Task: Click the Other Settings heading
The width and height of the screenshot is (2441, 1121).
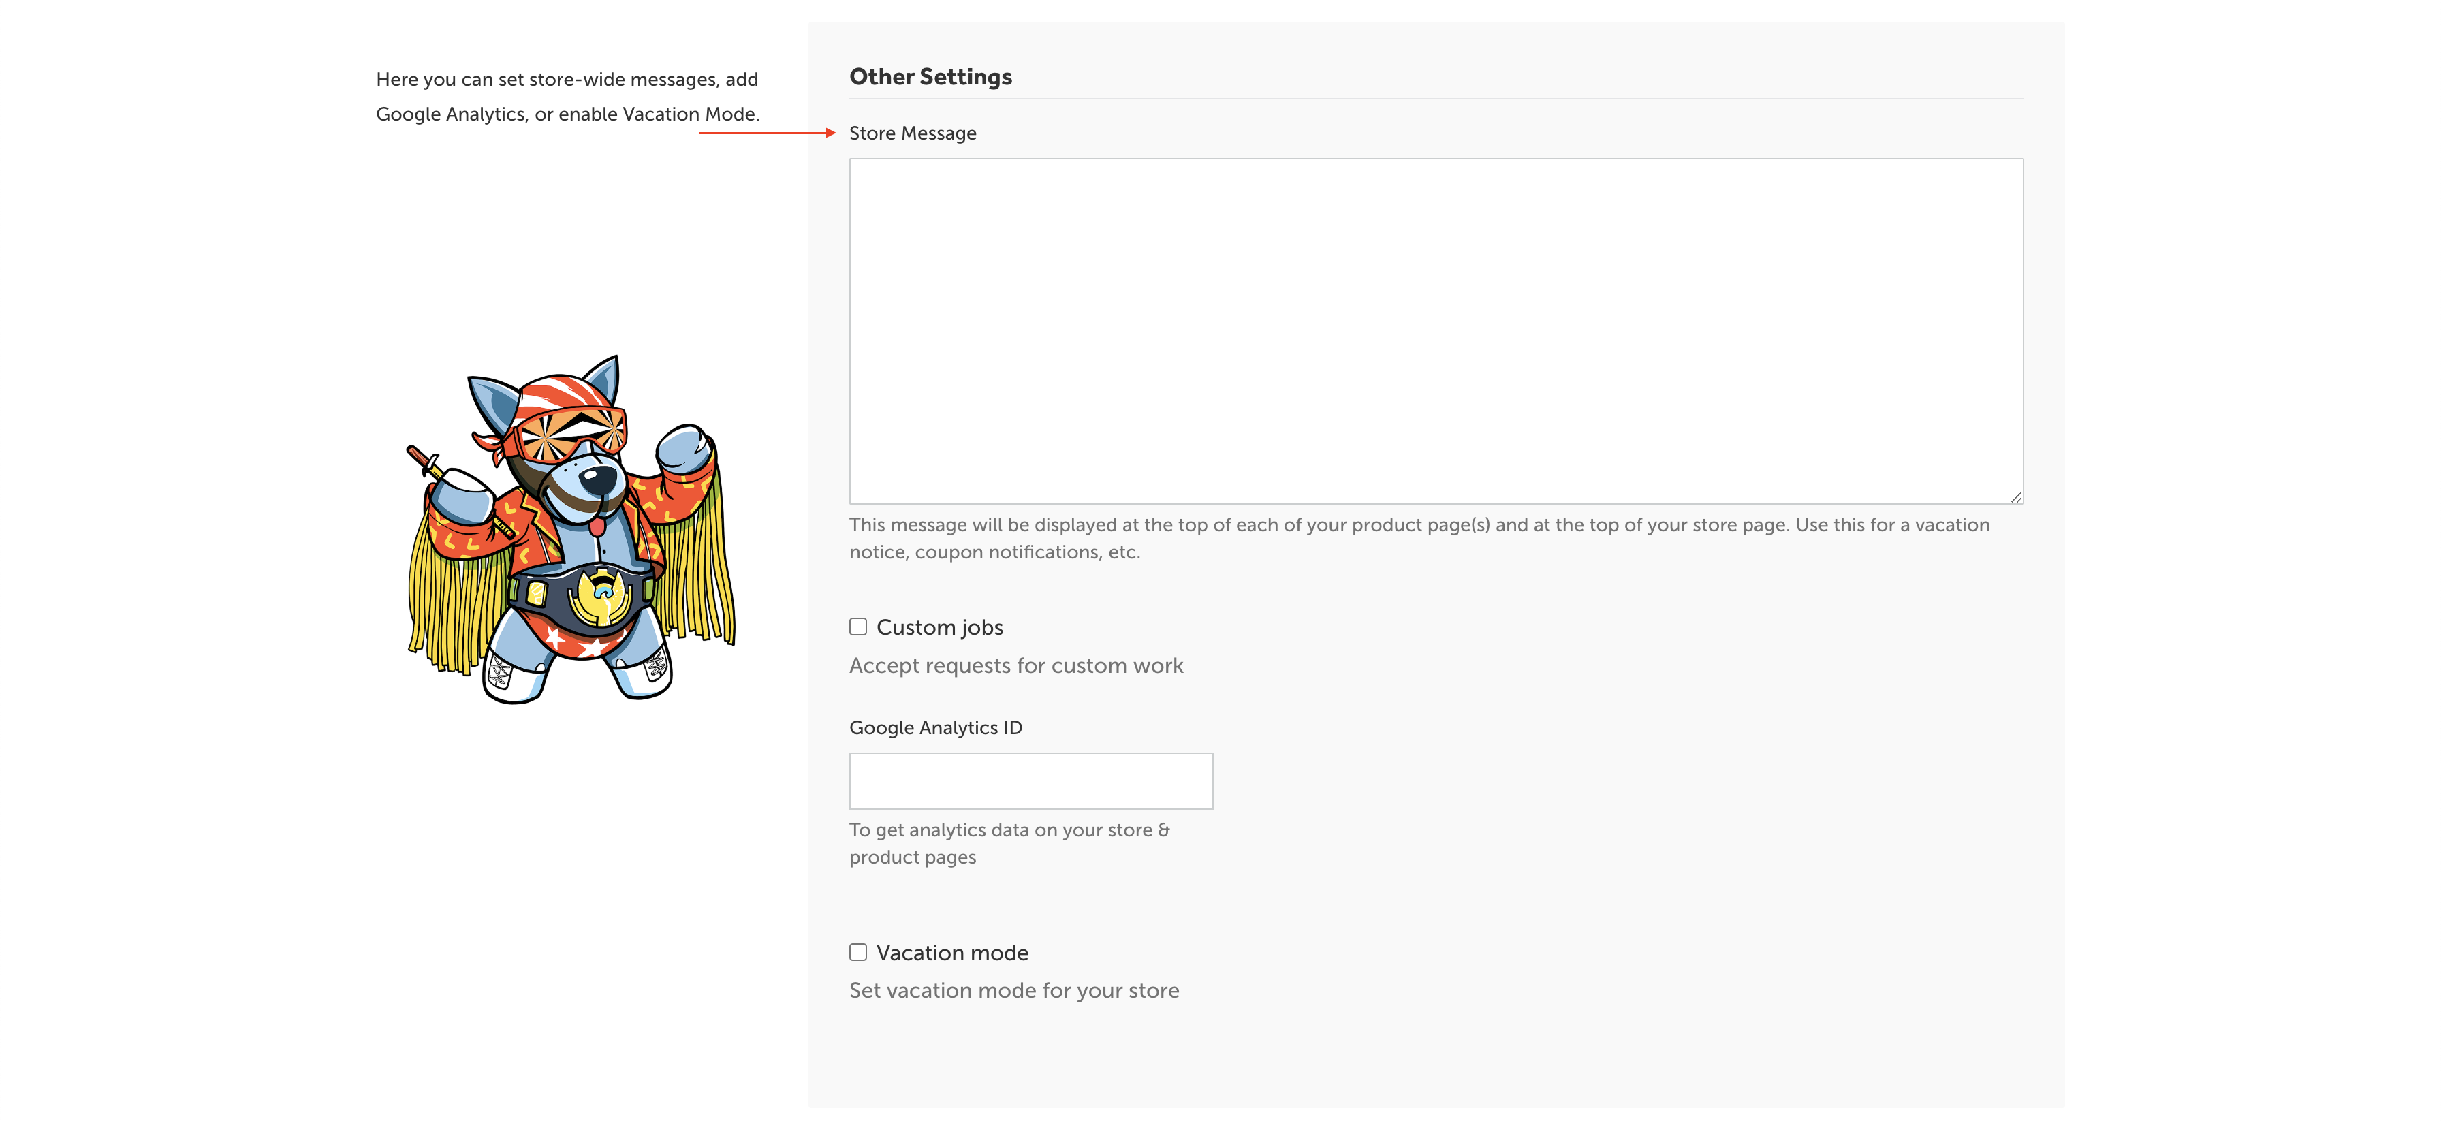Action: tap(930, 77)
